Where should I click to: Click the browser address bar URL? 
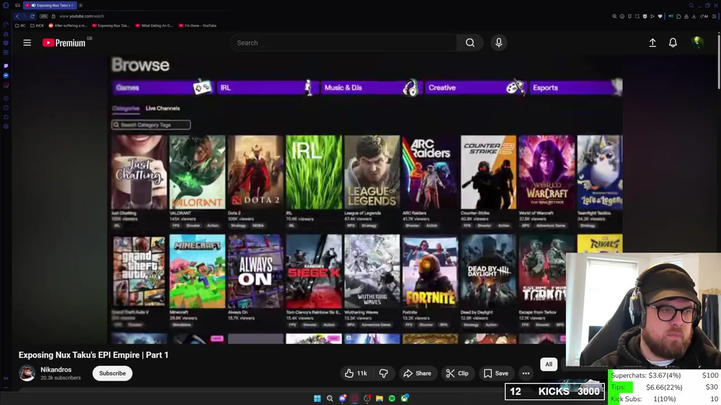(82, 16)
